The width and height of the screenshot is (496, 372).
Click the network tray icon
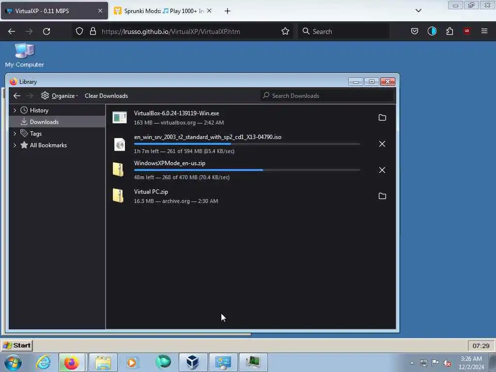(x=423, y=363)
